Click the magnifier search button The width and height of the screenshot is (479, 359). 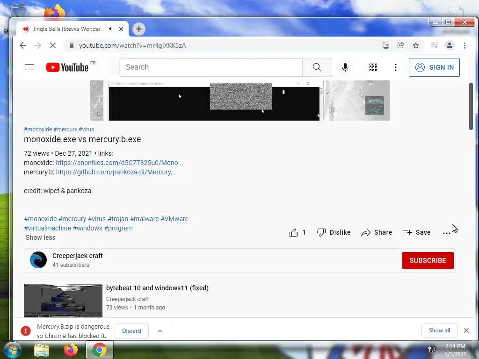(317, 67)
